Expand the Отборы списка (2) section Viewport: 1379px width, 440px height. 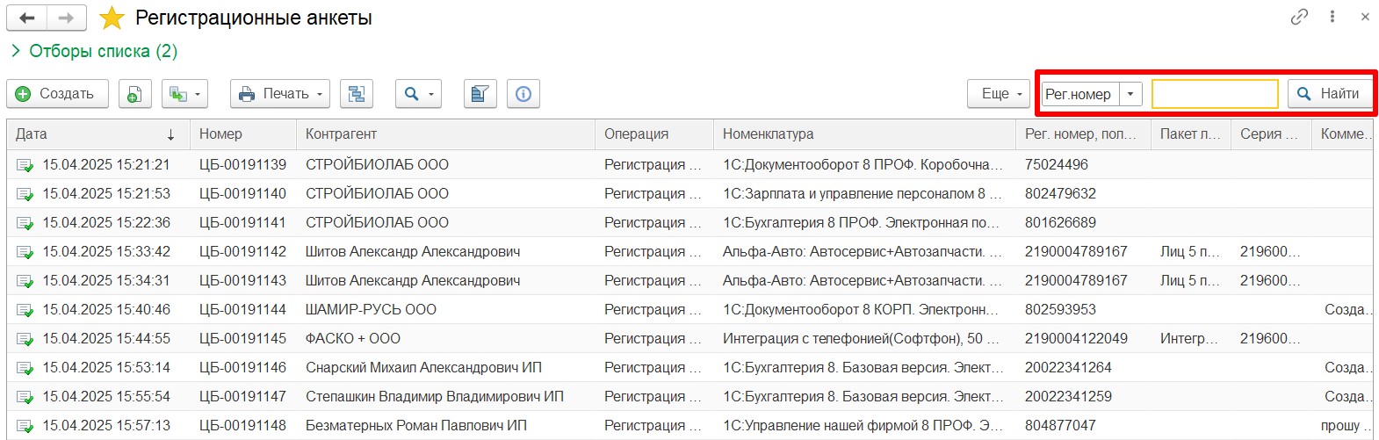[92, 51]
